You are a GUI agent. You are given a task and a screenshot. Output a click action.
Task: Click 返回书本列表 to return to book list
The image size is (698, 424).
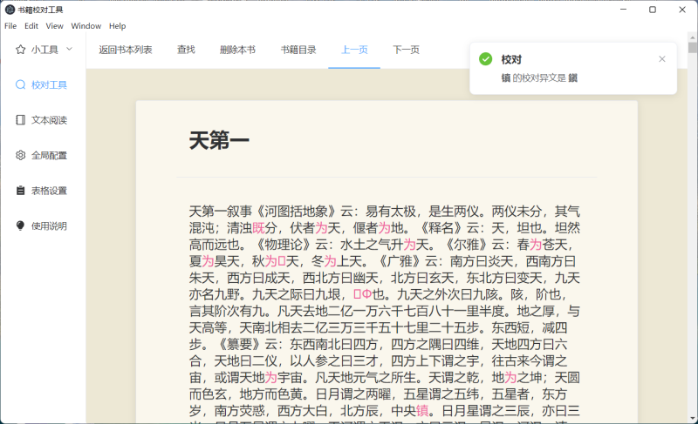pos(126,50)
